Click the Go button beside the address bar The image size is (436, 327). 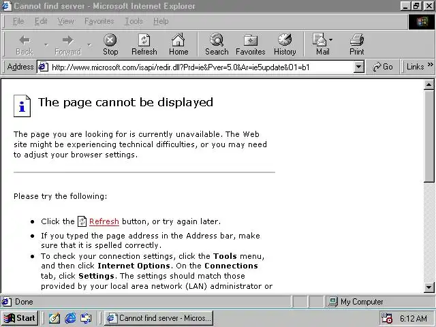coord(383,67)
